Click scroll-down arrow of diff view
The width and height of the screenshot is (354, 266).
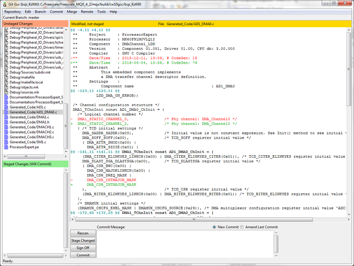(x=349, y=215)
